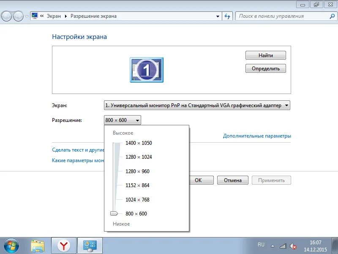This screenshot has height=254, width=338.
Task: Choose 1400 × 1050 resolution
Action: point(139,143)
